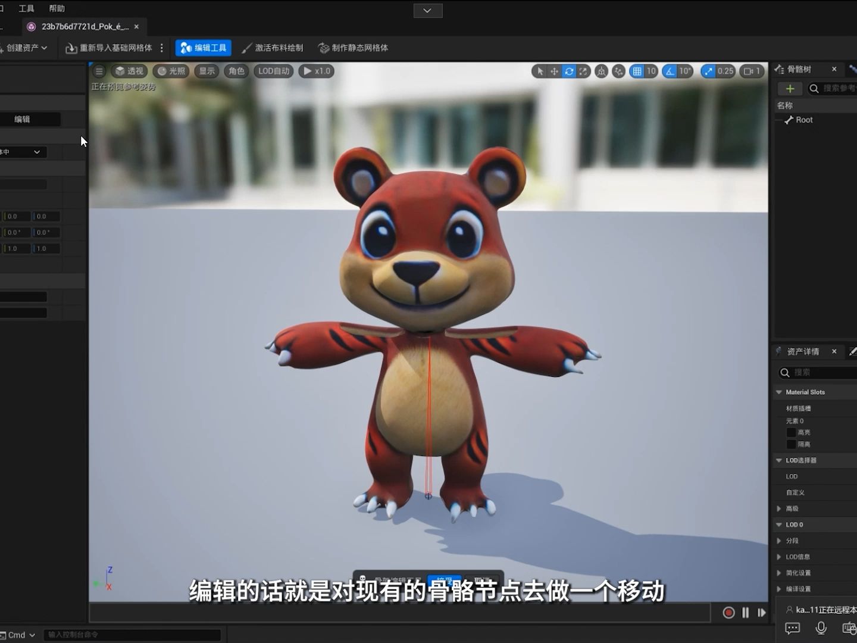Collapse the Material Slots section
The width and height of the screenshot is (857, 643).
[x=779, y=392]
